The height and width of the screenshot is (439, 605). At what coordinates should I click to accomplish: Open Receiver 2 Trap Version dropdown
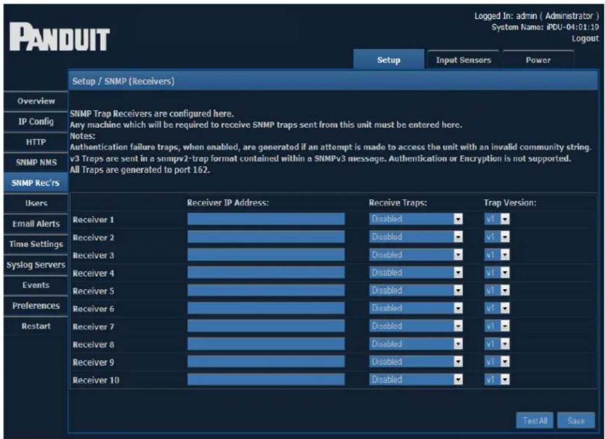497,236
